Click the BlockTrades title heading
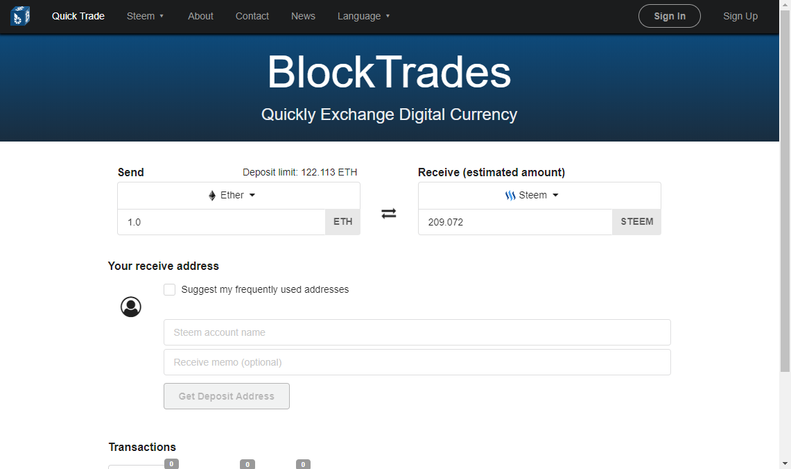 click(x=389, y=72)
